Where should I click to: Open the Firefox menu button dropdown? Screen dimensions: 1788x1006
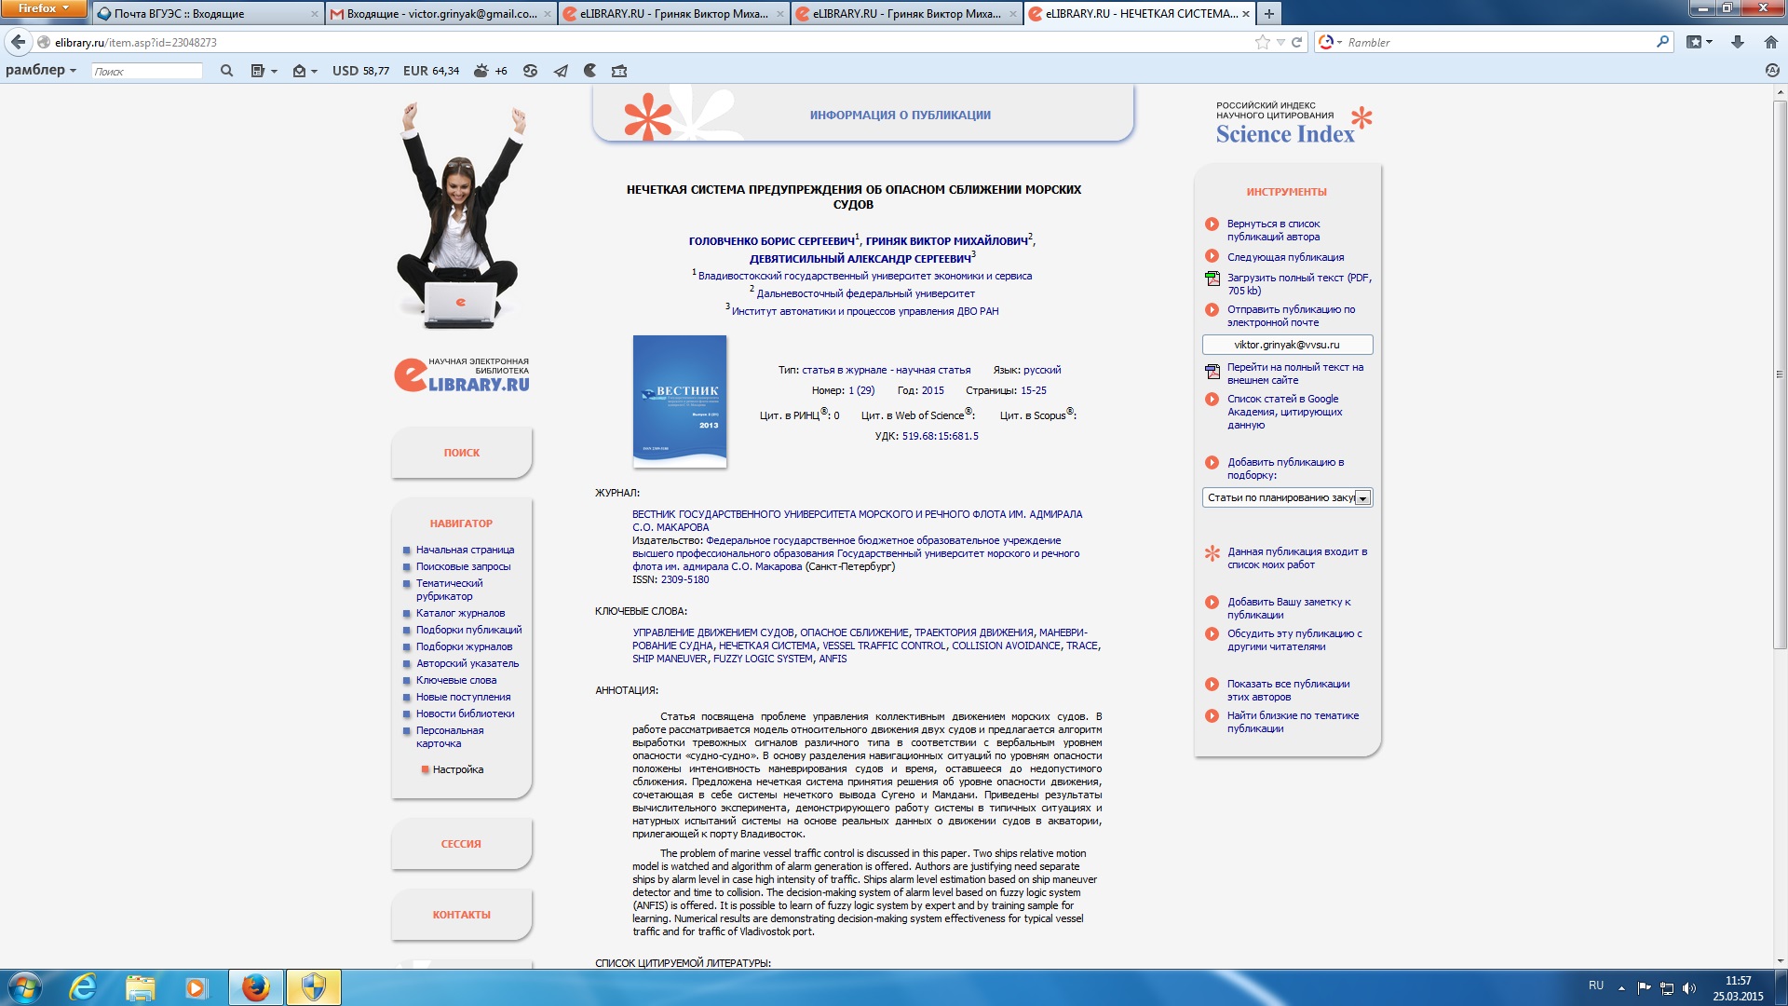click(x=43, y=9)
